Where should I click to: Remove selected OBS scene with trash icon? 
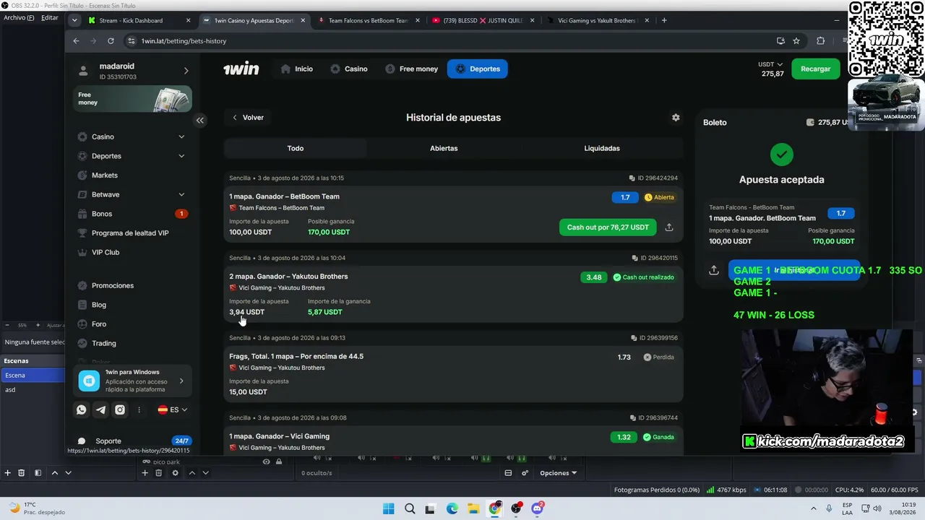(x=22, y=473)
